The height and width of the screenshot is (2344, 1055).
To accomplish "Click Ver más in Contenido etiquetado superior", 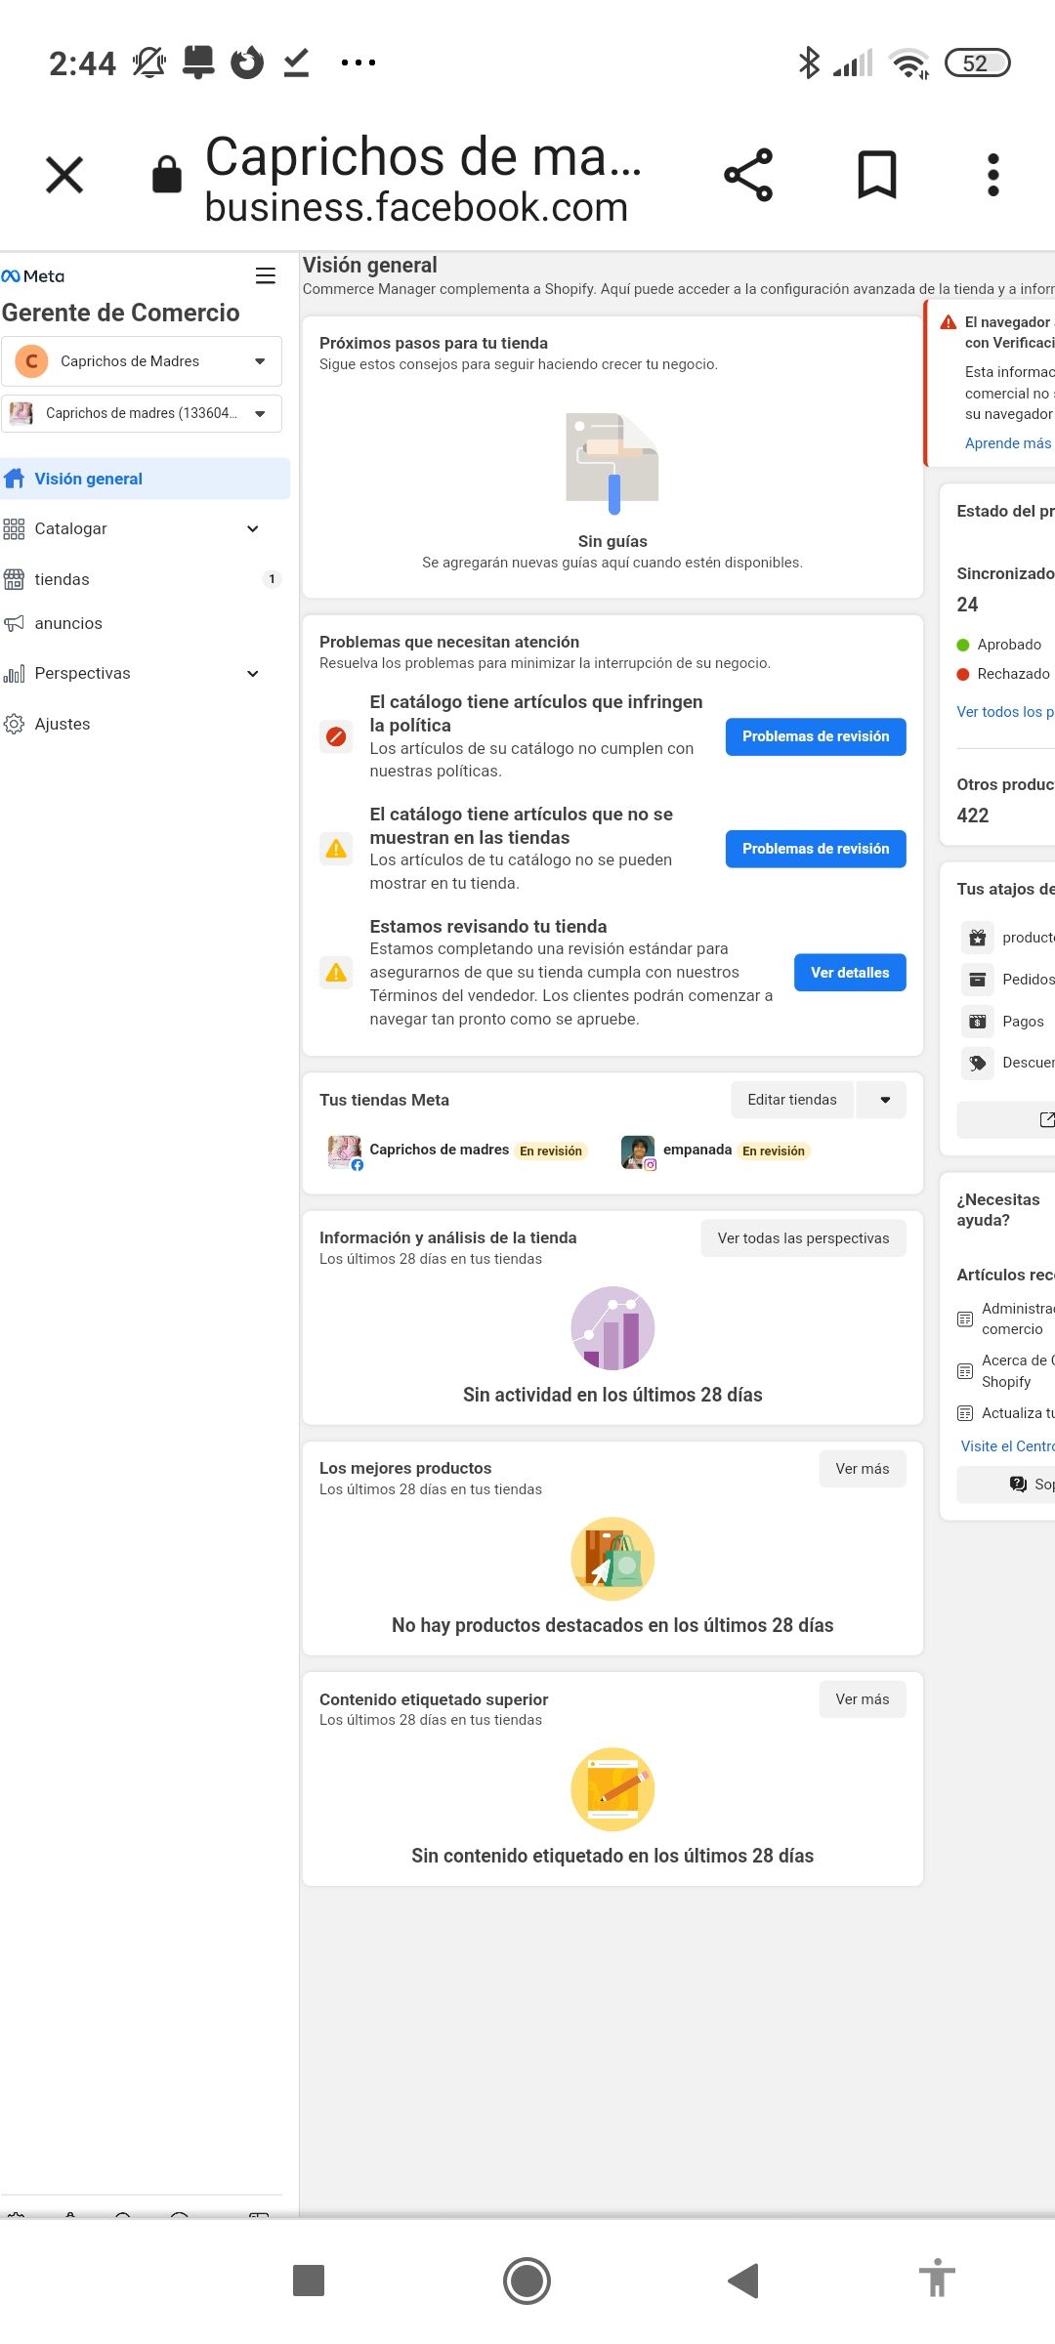I will click(x=863, y=1699).
